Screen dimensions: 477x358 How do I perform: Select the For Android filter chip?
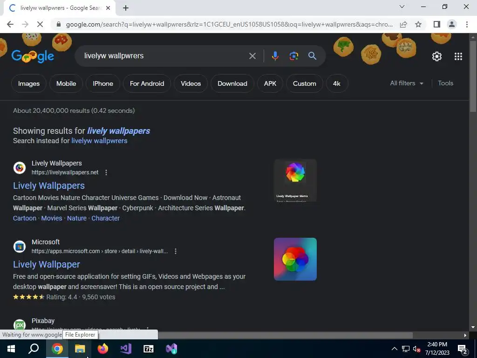(147, 83)
